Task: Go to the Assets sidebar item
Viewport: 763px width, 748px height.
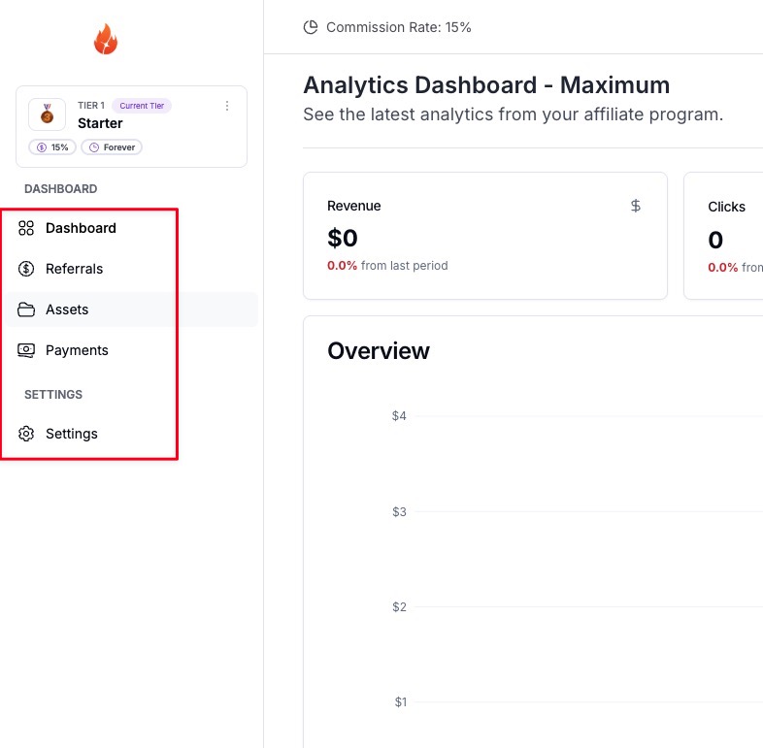Action: coord(67,309)
